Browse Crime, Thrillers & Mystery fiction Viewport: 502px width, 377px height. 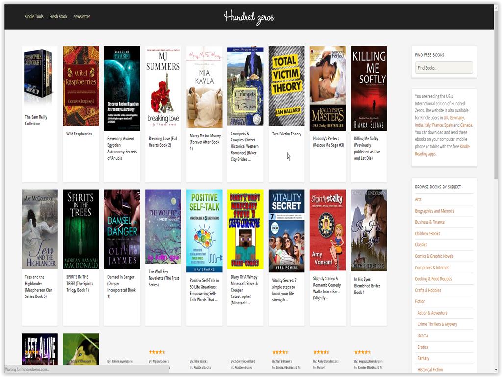click(x=437, y=324)
